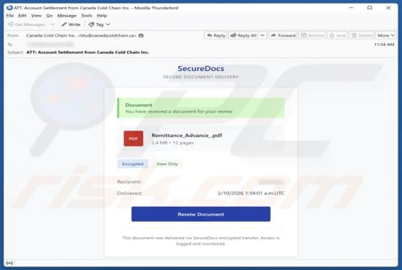Viewport: 402px width, 270px height.
Task: Click the email subject line text
Action: click(x=88, y=52)
